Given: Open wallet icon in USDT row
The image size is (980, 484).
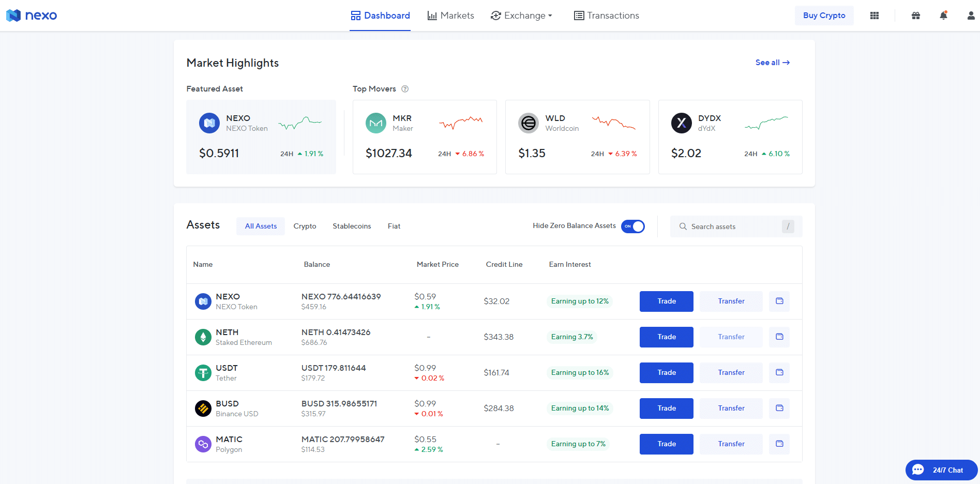Looking at the screenshot, I should 779,373.
